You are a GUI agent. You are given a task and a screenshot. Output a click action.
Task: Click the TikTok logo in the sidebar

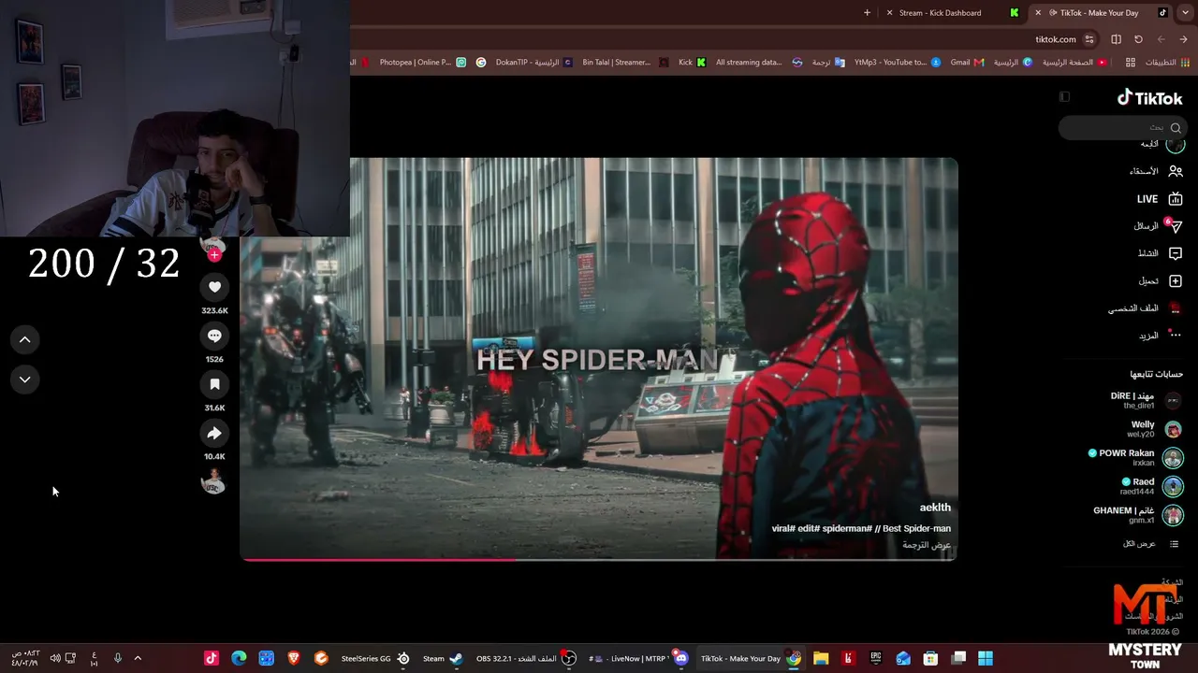tap(1149, 97)
